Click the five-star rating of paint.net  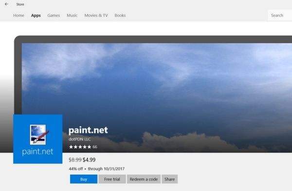pos(80,147)
